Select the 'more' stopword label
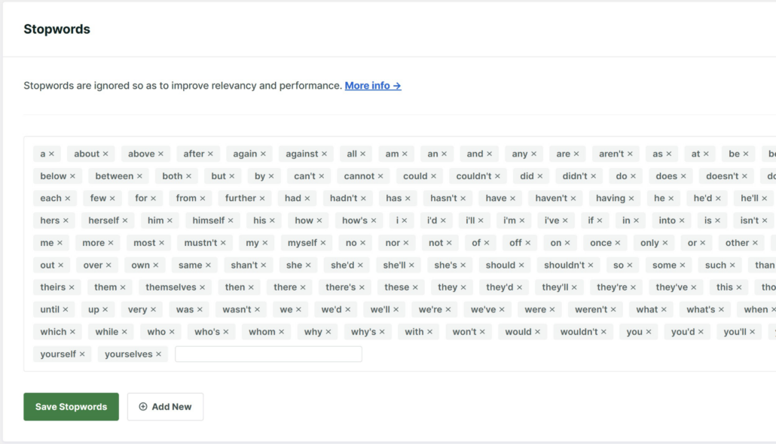Image resolution: width=776 pixels, height=444 pixels. pyautogui.click(x=93, y=243)
